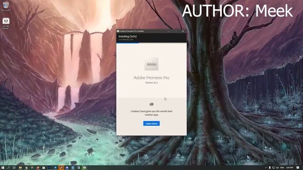Click the Discord-like taskbar icon

(x=67, y=168)
